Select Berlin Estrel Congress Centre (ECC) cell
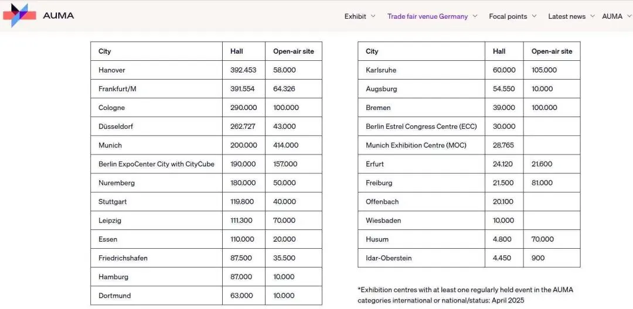This screenshot has height=309, width=633. (x=421, y=126)
